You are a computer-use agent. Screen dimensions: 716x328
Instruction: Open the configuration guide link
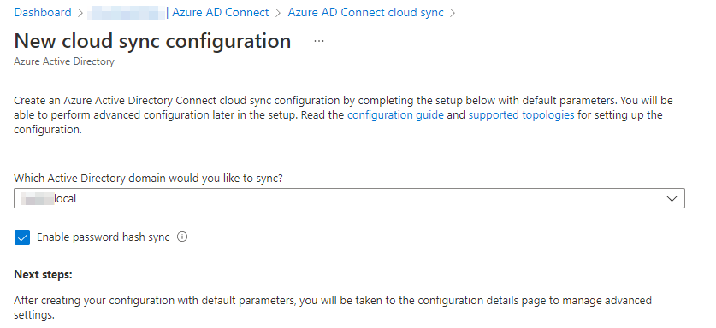(x=395, y=115)
